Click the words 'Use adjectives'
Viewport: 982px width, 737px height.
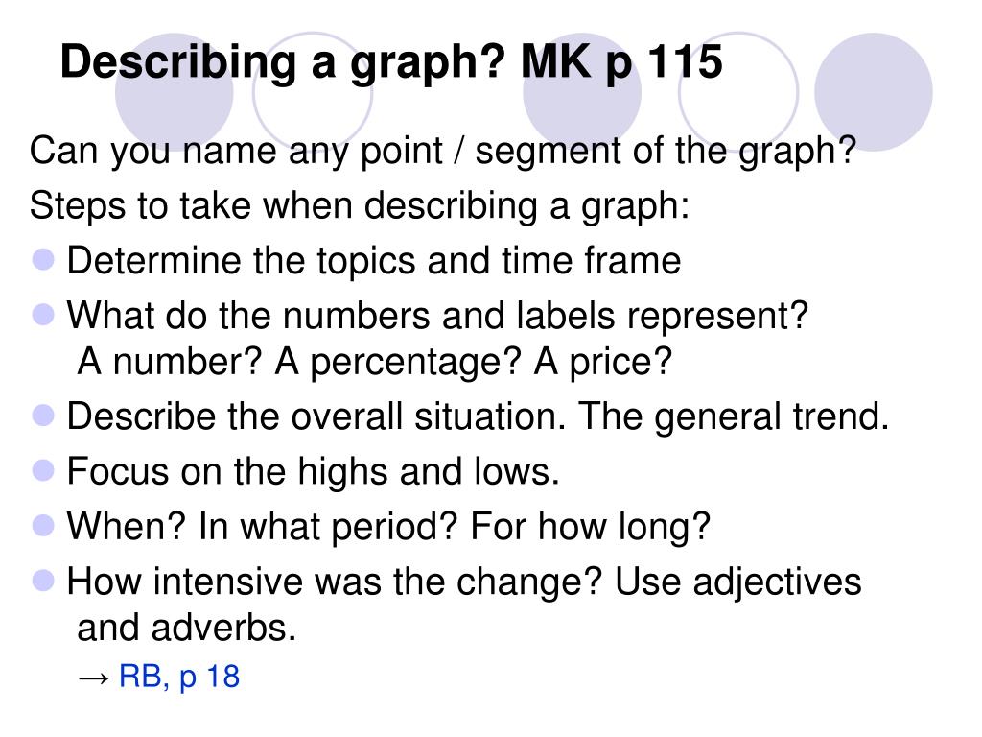click(738, 582)
